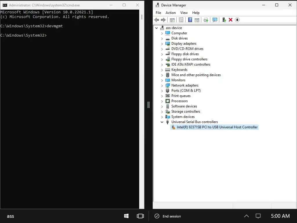
Task: Expand the Floppy drive controllers chevron
Action: (162, 59)
